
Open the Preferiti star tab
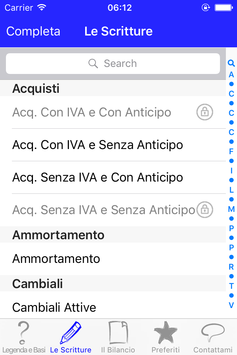(x=166, y=337)
